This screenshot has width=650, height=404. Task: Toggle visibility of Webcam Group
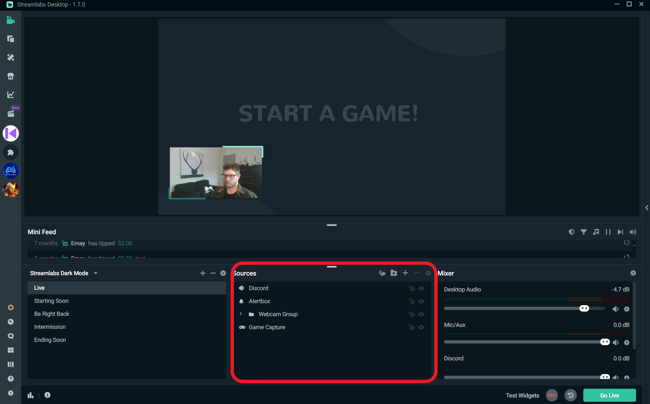click(x=421, y=314)
